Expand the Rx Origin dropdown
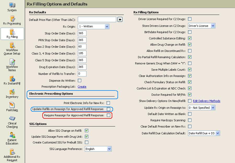 [x=107, y=27]
